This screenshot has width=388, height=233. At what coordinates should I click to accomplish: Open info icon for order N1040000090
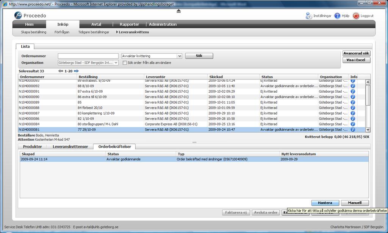point(353,97)
